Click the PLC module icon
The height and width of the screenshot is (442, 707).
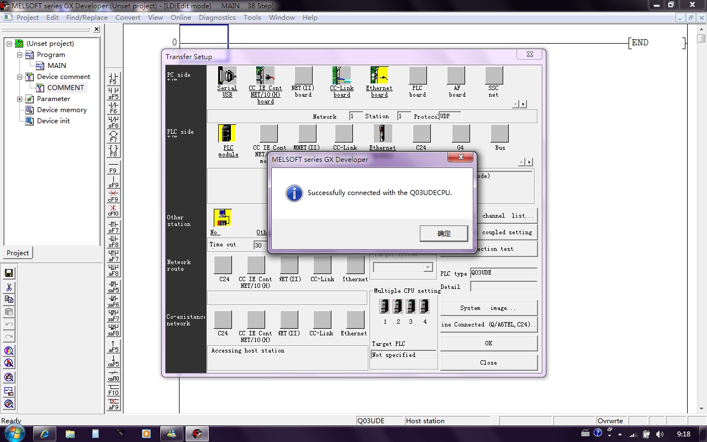click(x=228, y=134)
